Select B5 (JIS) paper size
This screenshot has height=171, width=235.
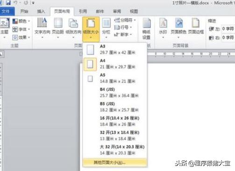115,107
